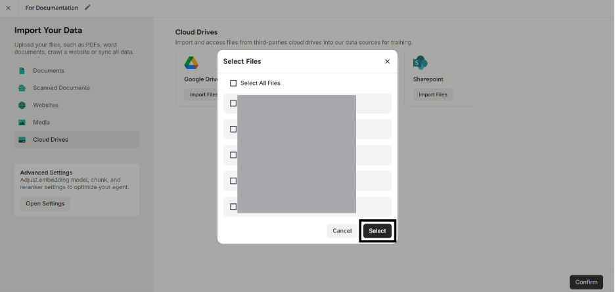
Task: Cancel the Select Files dialog
Action: click(x=342, y=231)
